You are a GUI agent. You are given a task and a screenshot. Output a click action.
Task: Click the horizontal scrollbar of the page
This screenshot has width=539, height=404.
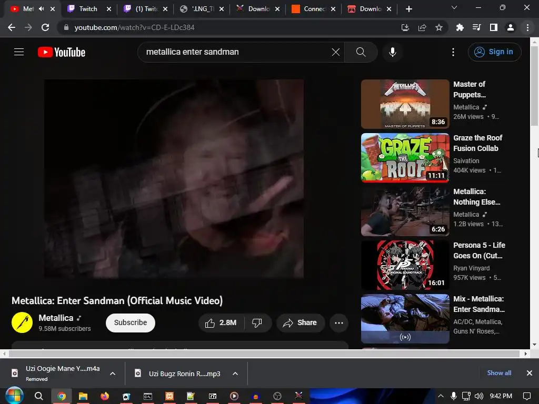click(x=264, y=354)
